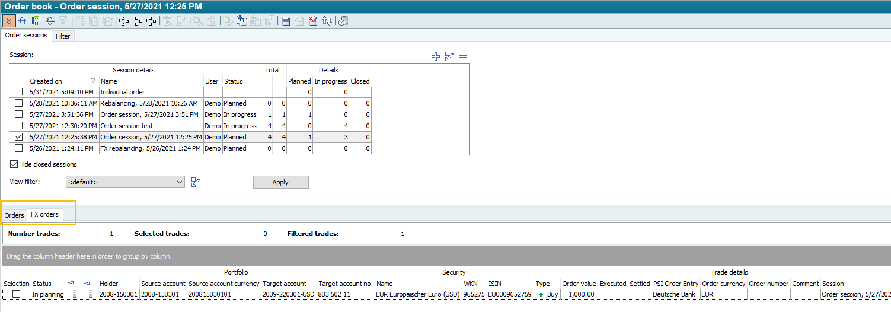Click the double-chevron collapse toolbar icon
The image size is (891, 312).
tap(9, 21)
